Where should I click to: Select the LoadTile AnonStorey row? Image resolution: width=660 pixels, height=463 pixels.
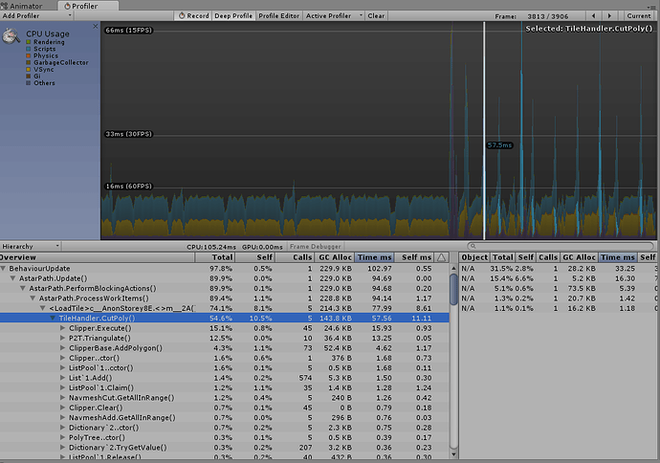pyautogui.click(x=225, y=308)
